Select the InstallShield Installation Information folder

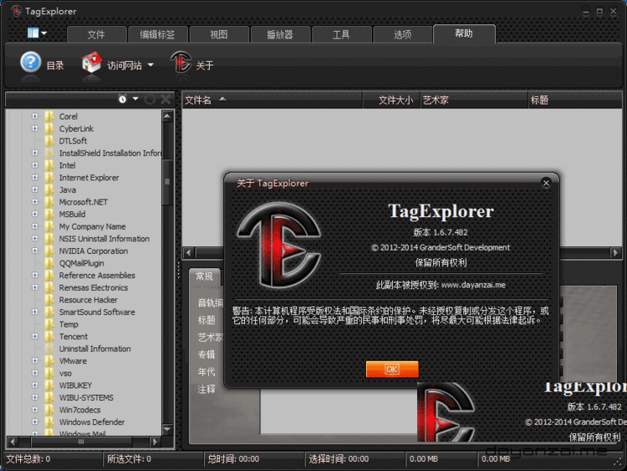[110, 153]
